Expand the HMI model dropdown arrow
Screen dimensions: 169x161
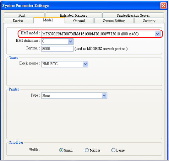coord(157,34)
